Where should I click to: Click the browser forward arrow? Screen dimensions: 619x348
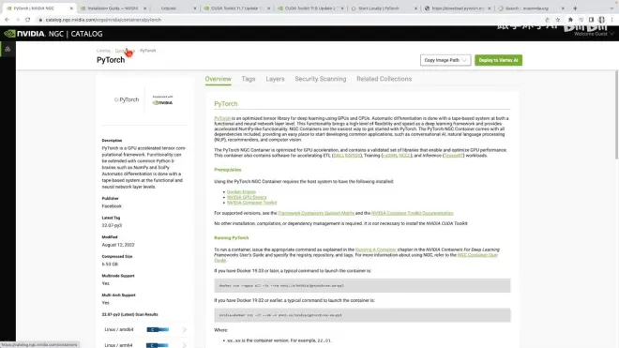coord(18,20)
